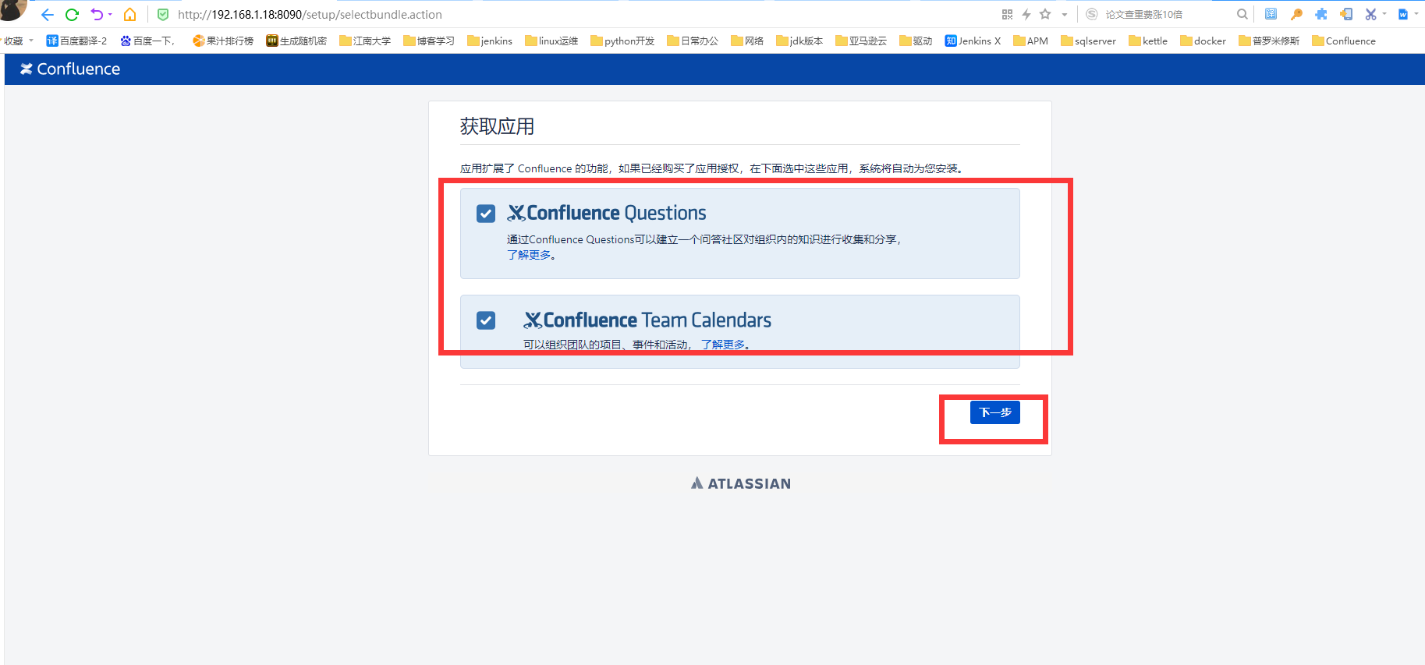Click the purple undo-close-tab icon

[x=97, y=14]
